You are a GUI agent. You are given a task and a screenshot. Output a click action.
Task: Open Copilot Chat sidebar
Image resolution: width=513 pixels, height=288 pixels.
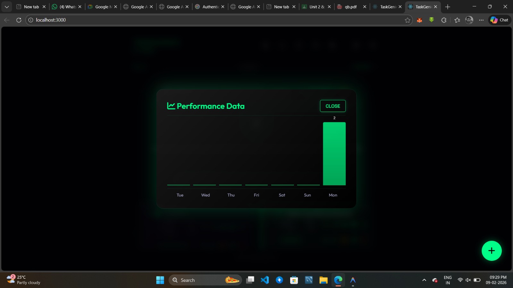(x=500, y=20)
